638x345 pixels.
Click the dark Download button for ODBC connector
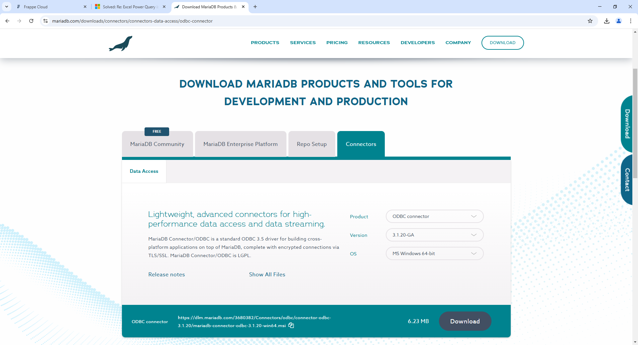(x=465, y=321)
